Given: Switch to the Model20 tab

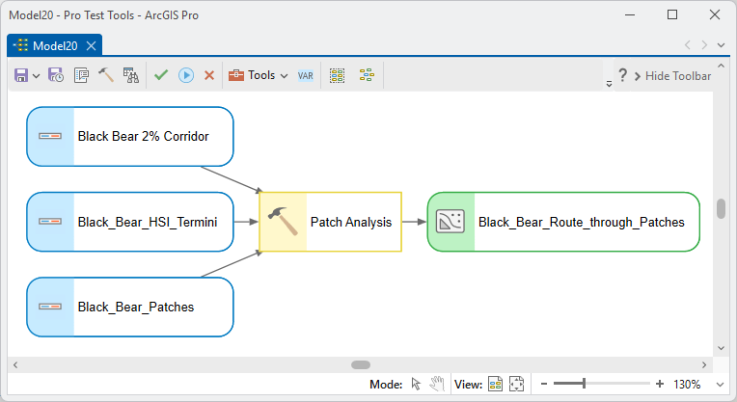Looking at the screenshot, I should [x=55, y=45].
